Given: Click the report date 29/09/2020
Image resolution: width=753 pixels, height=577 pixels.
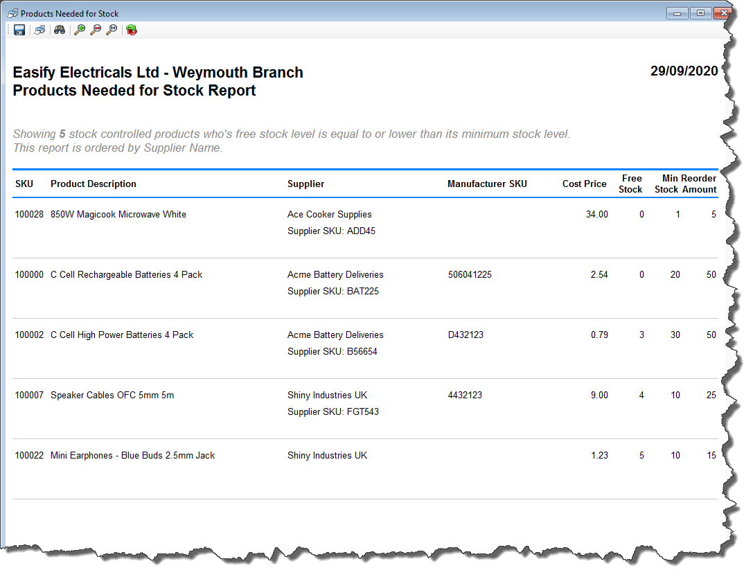Looking at the screenshot, I should (x=684, y=71).
